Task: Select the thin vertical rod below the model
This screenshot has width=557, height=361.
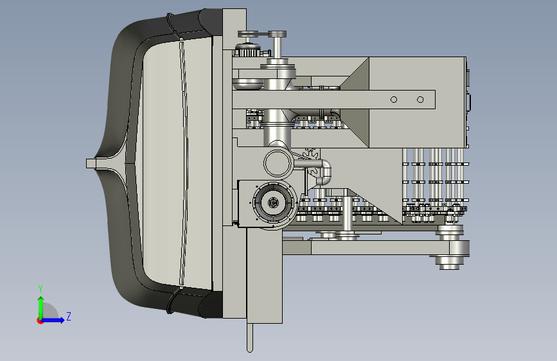Action: tap(250, 337)
